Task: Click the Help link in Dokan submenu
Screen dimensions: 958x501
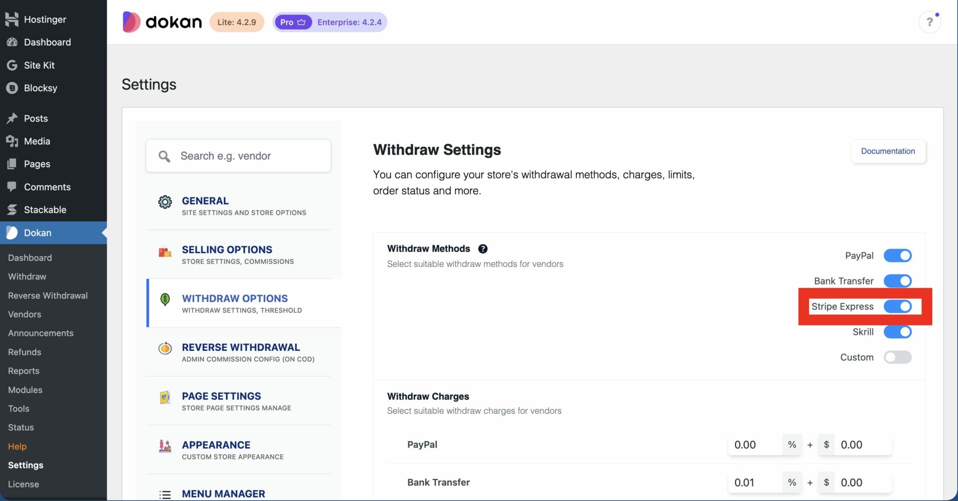Action: tap(17, 446)
